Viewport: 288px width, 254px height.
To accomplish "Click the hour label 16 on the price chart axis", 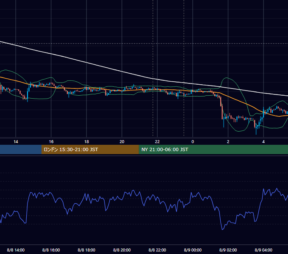I will point(51,142).
